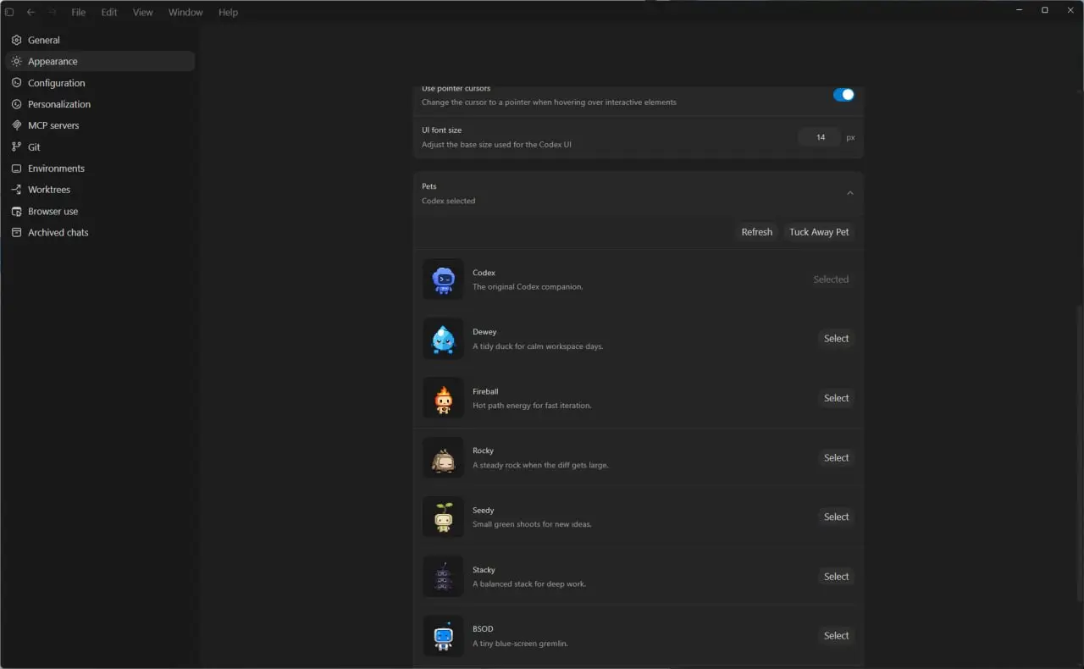
Task: Select the Personalization icon in sidebar
Action: [x=16, y=104]
